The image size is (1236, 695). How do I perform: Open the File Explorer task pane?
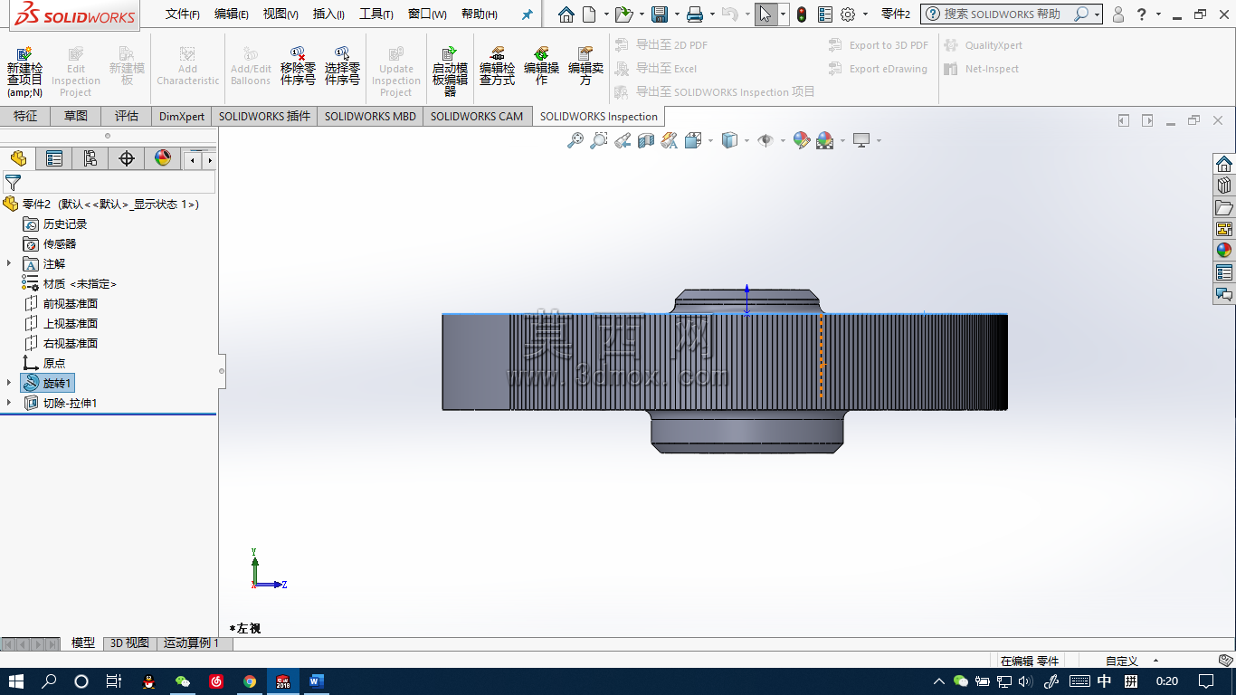[x=1224, y=207]
